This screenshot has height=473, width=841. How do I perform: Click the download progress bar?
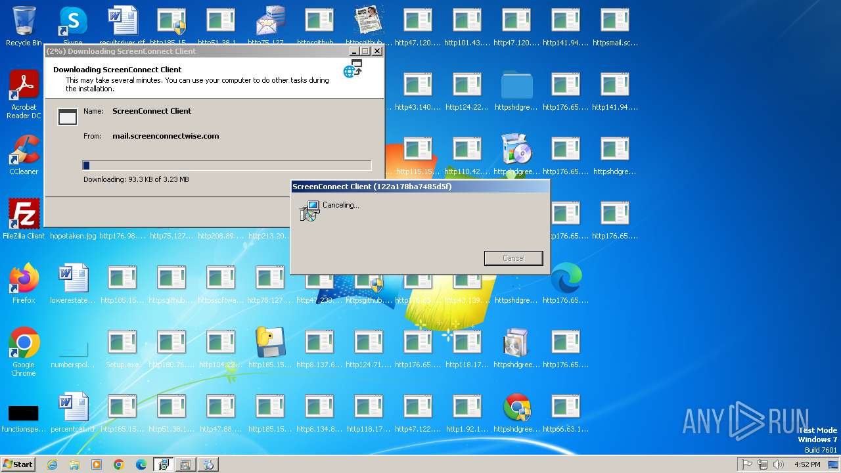(227, 166)
